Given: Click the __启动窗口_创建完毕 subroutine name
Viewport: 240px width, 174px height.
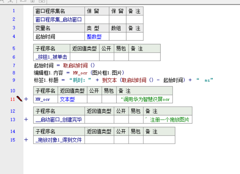Looking at the screenshot, I should 59,120.
